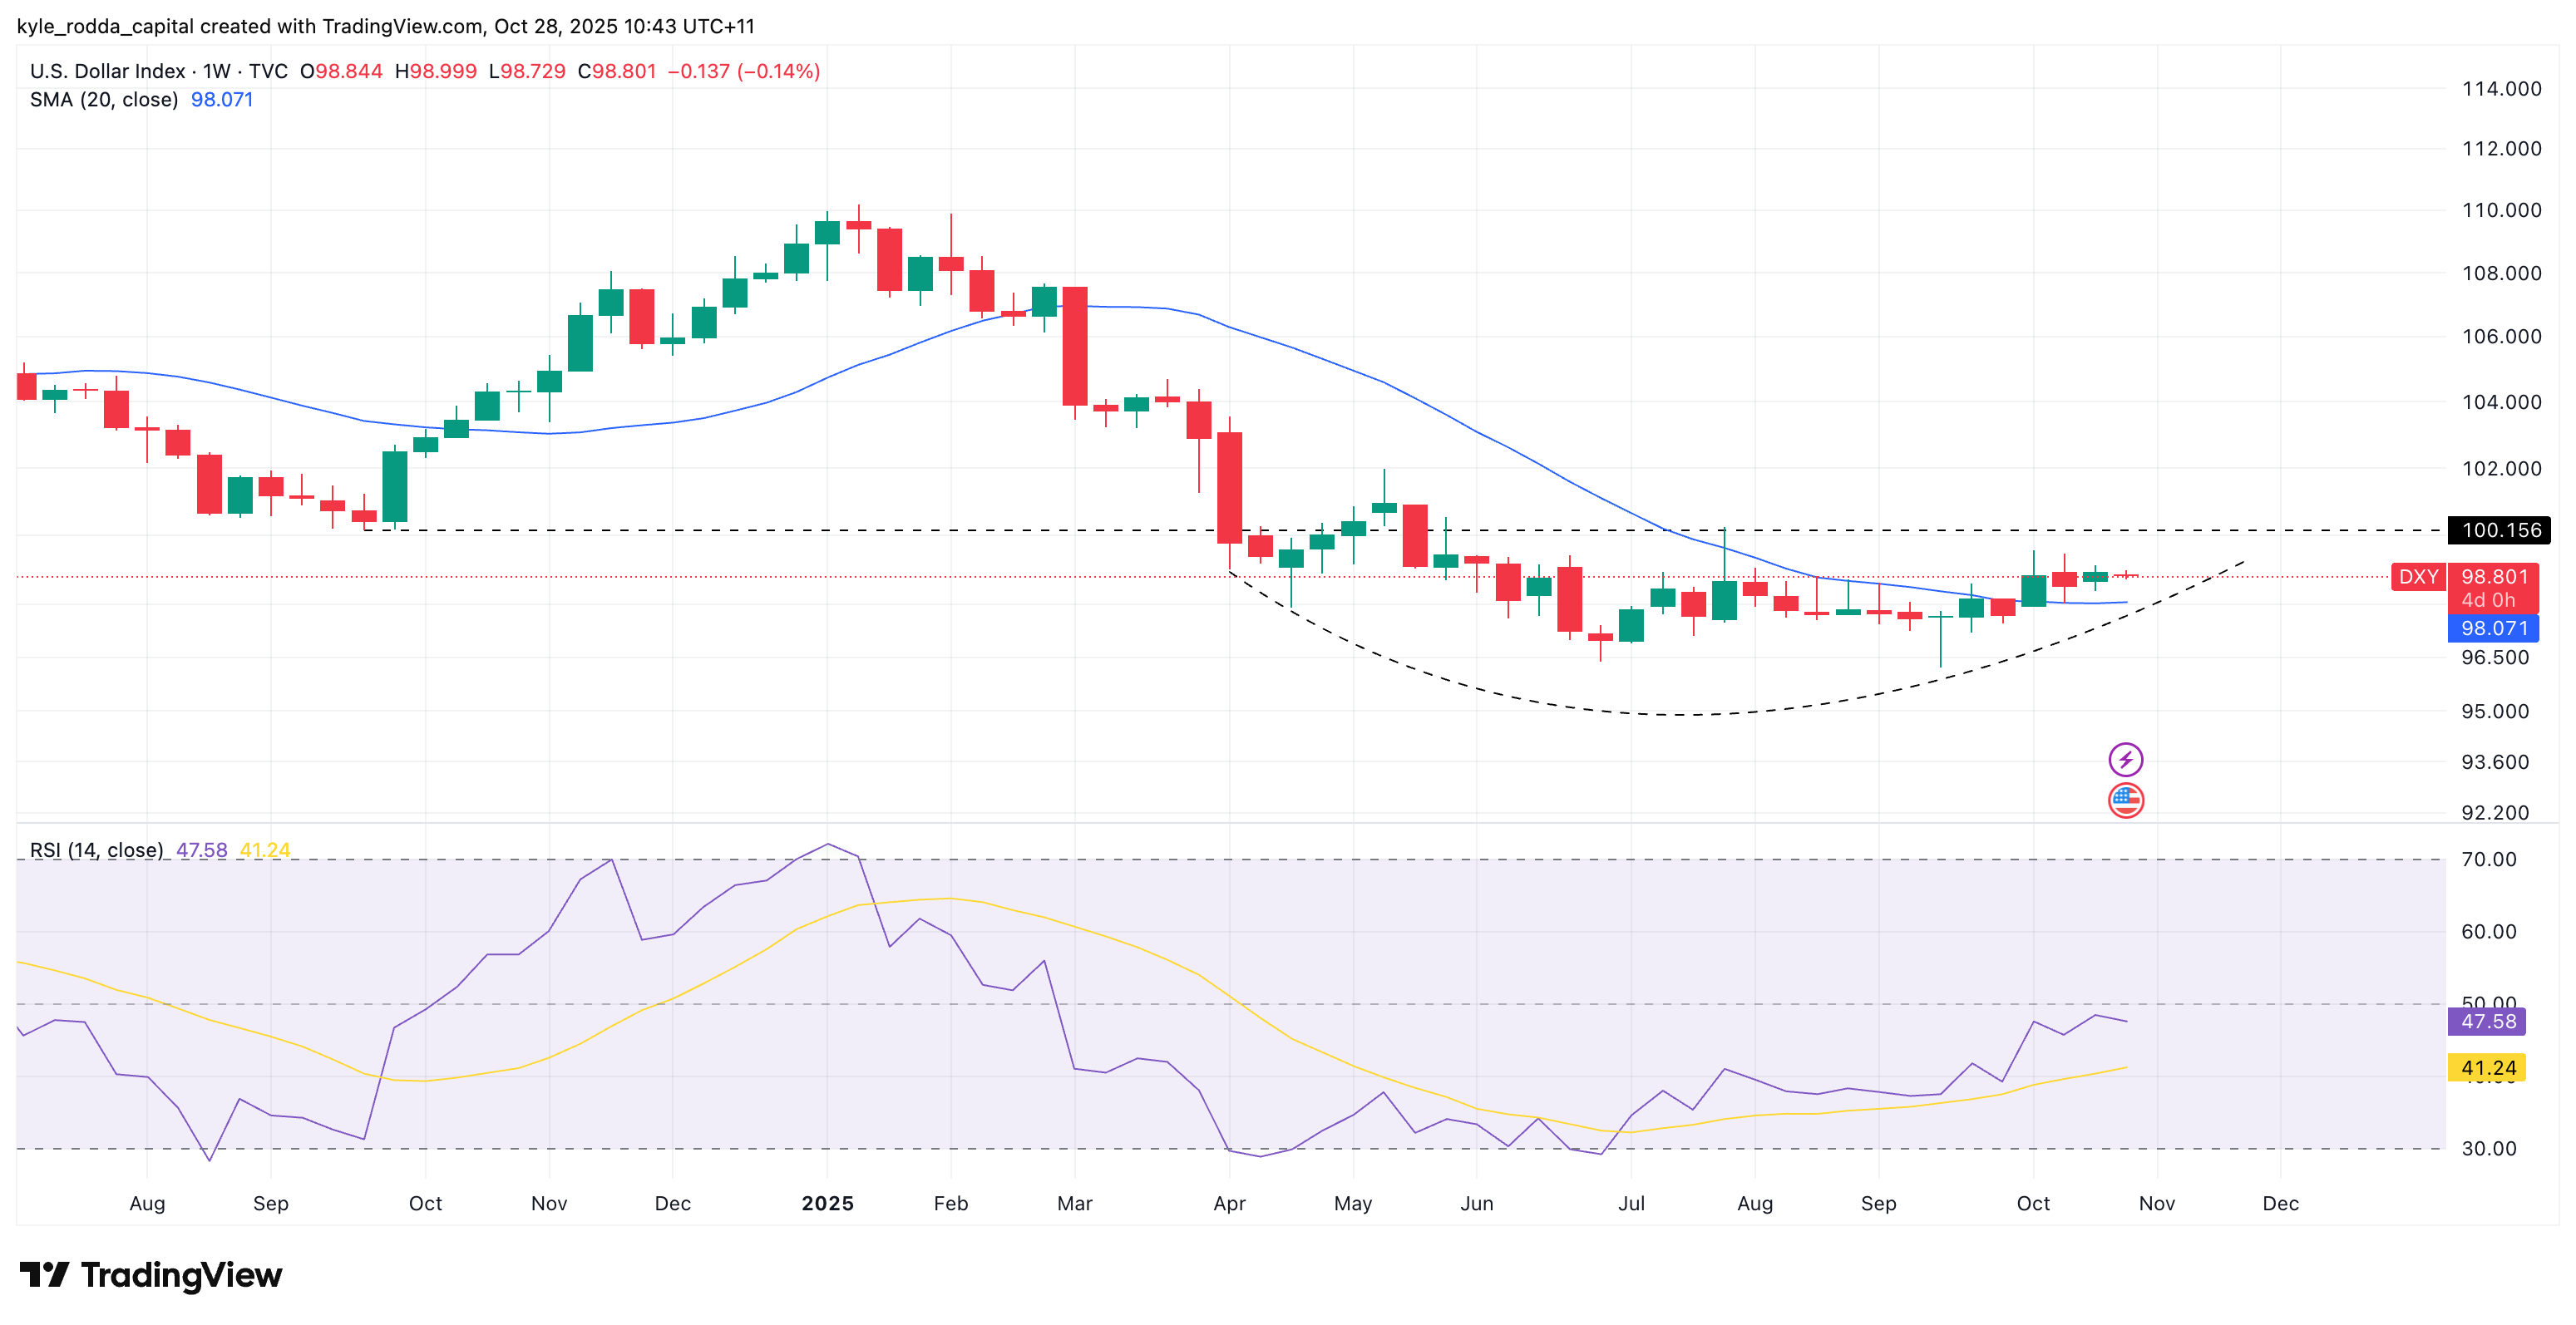Click the 2025 year label on time axis

(827, 1203)
